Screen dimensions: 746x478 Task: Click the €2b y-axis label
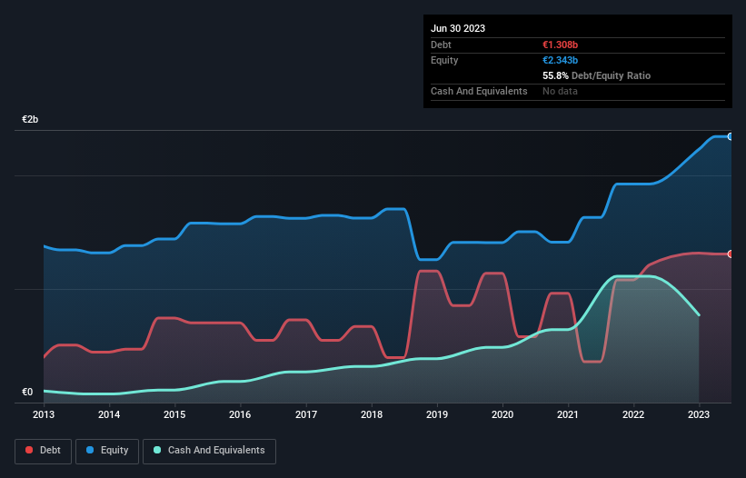click(30, 119)
